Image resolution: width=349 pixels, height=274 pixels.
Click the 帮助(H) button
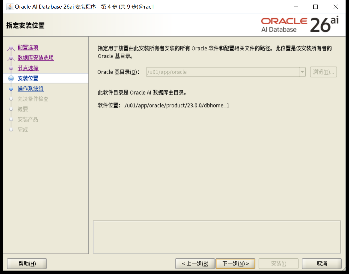27,263
